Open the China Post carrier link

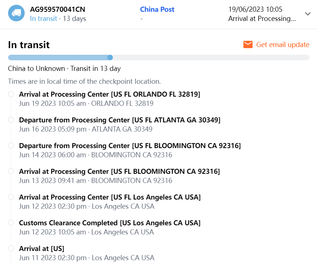[157, 9]
